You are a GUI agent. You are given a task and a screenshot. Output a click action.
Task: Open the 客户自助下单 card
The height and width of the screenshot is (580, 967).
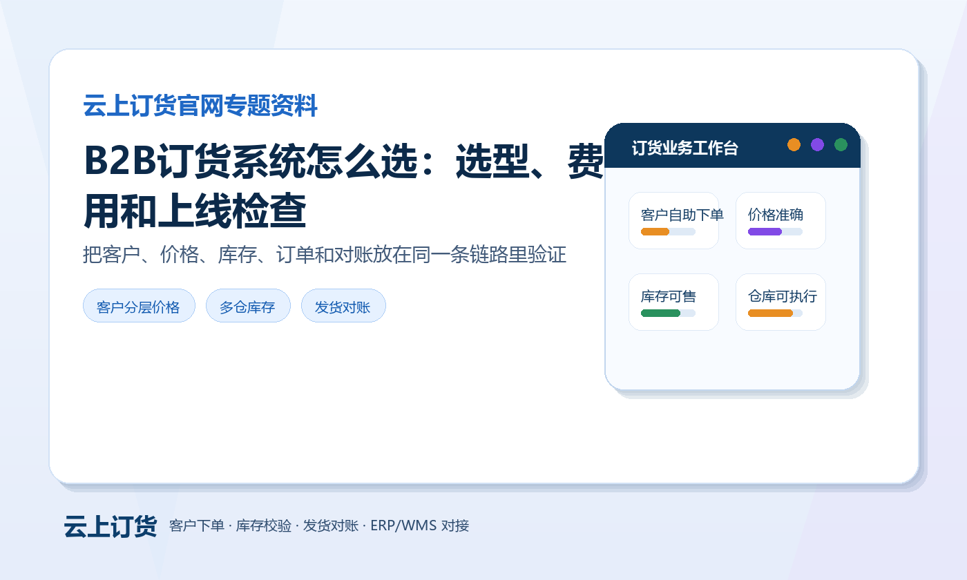(x=673, y=220)
